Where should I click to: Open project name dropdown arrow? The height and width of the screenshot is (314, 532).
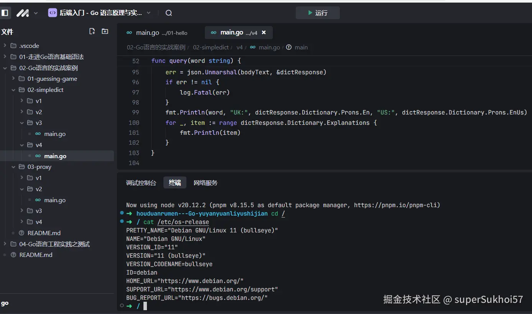pos(149,13)
